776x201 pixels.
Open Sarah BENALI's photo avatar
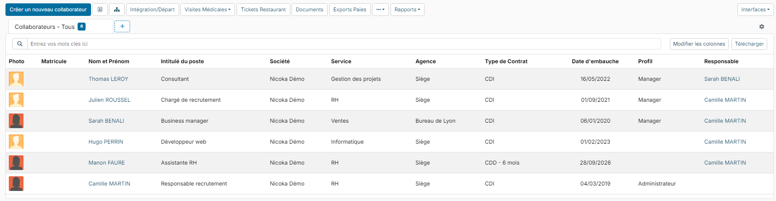16,121
